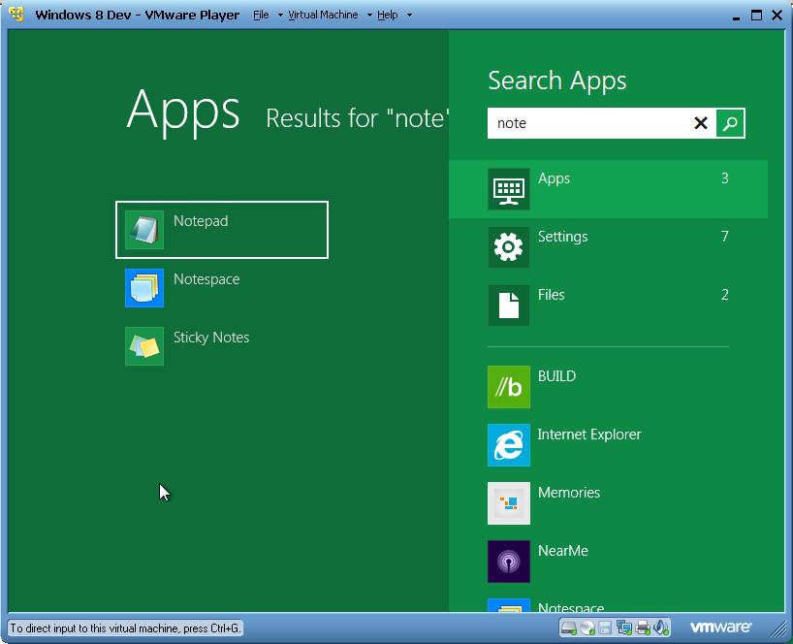Click the Settings result count "7"

pos(725,237)
